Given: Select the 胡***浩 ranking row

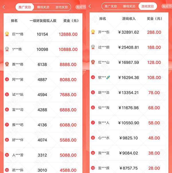Looking at the screenshot, I should pos(129,93).
